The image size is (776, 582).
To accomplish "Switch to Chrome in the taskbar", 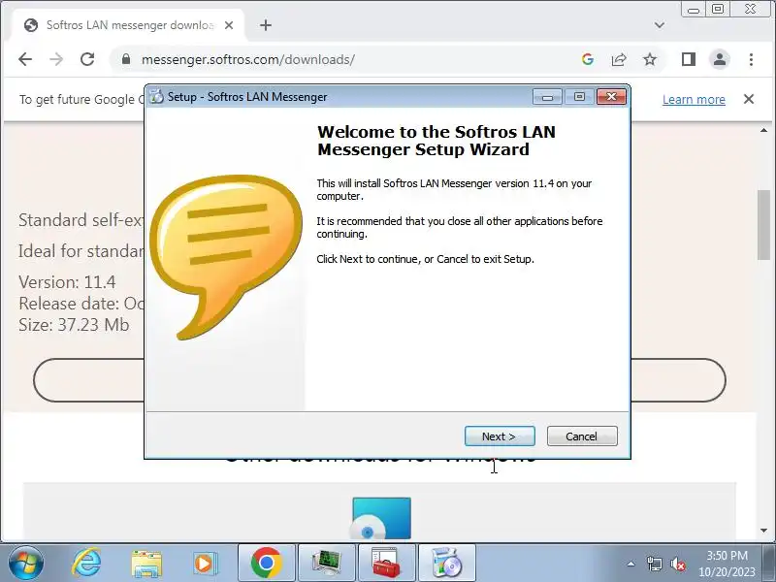I will click(267, 564).
